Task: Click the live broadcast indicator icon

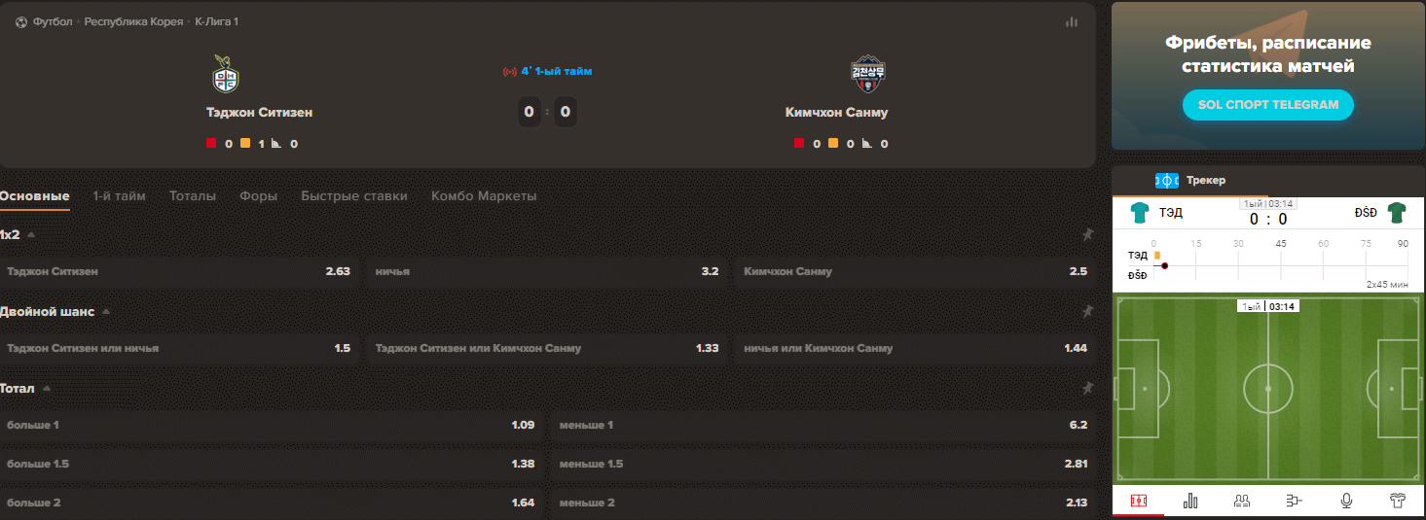Action: 509,72
